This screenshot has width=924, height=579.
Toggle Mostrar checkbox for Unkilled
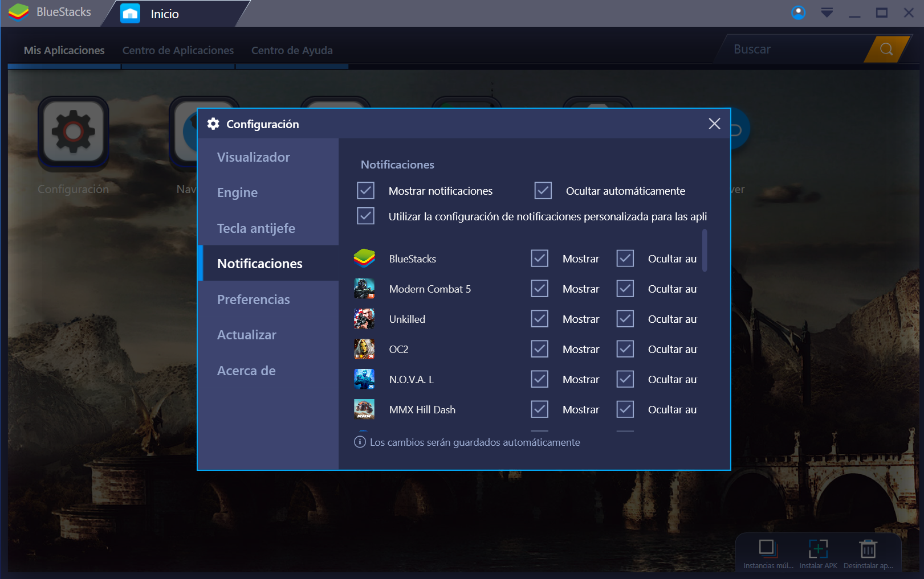[x=539, y=318]
